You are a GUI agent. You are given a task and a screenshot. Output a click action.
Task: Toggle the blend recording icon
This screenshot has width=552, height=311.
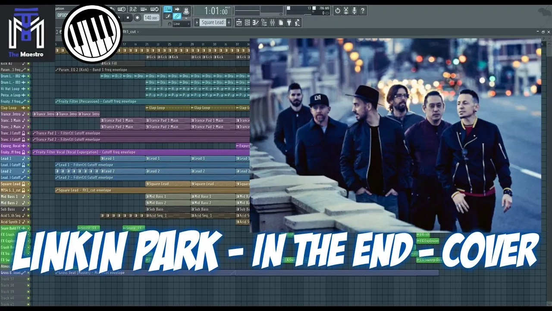[144, 9]
